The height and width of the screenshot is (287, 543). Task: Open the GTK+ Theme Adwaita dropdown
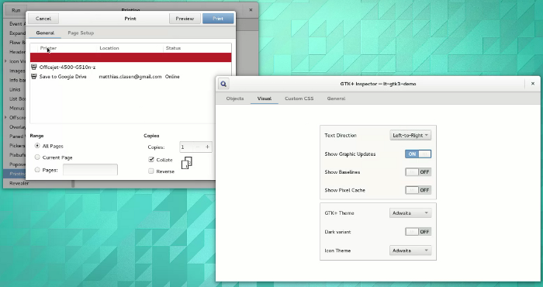click(x=410, y=213)
